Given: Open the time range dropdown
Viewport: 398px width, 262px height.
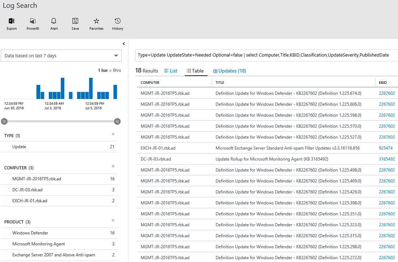Looking at the screenshot, I should (61, 56).
